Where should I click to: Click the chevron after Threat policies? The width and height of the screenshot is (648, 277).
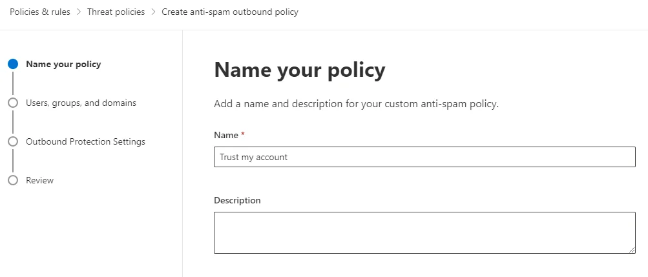[x=153, y=12]
